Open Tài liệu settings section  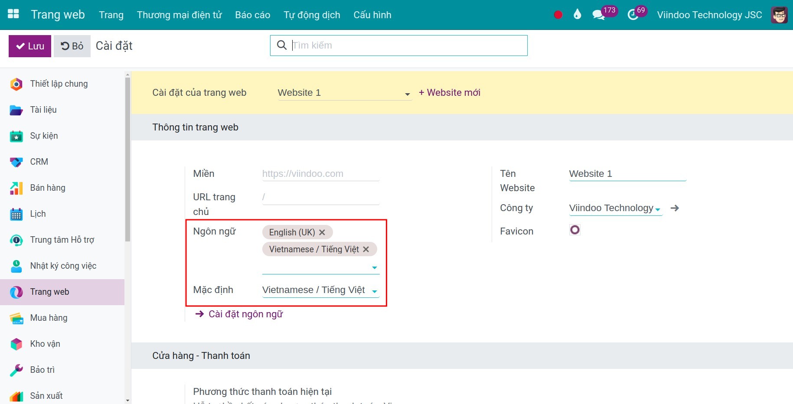click(62, 110)
